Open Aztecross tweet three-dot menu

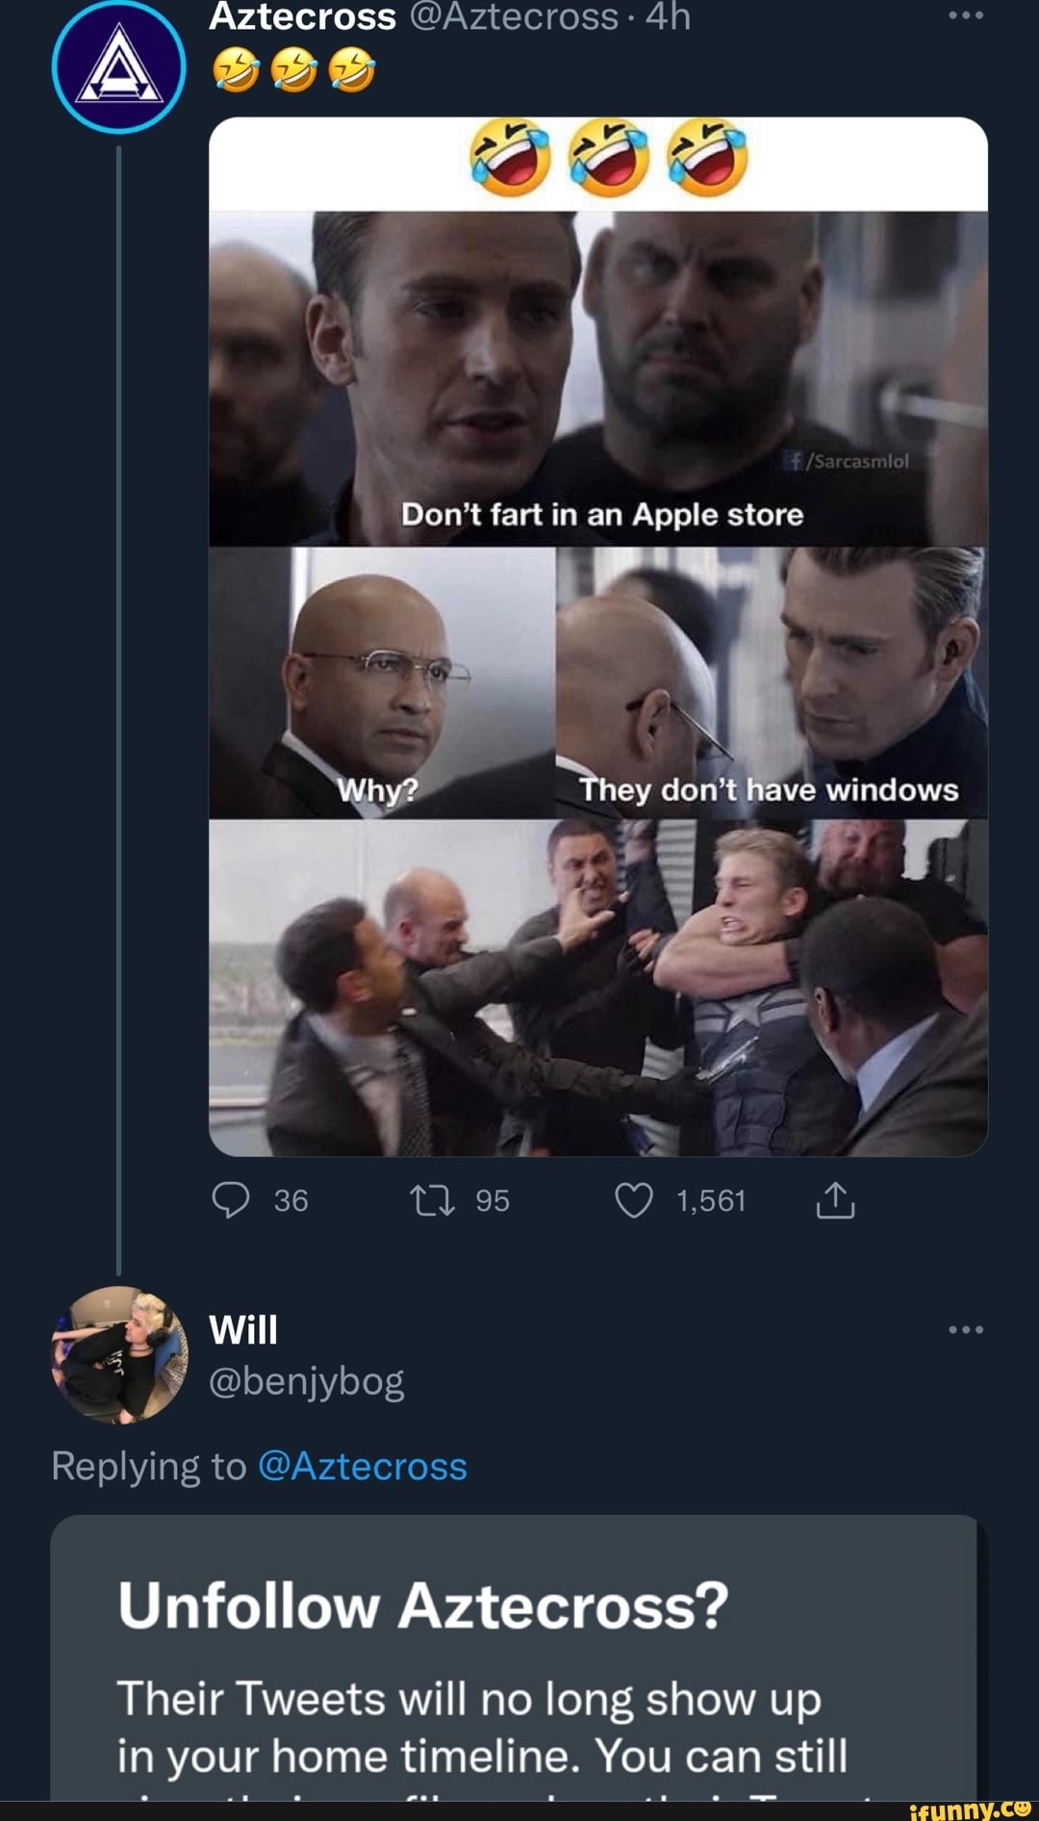(x=965, y=15)
